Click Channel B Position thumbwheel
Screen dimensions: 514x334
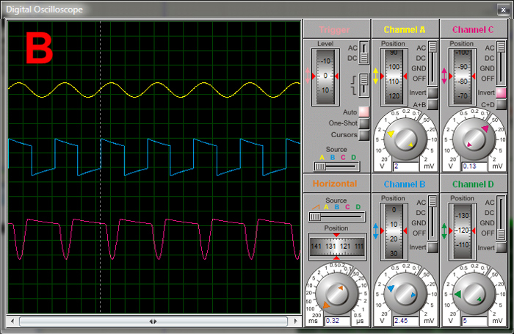tap(394, 231)
